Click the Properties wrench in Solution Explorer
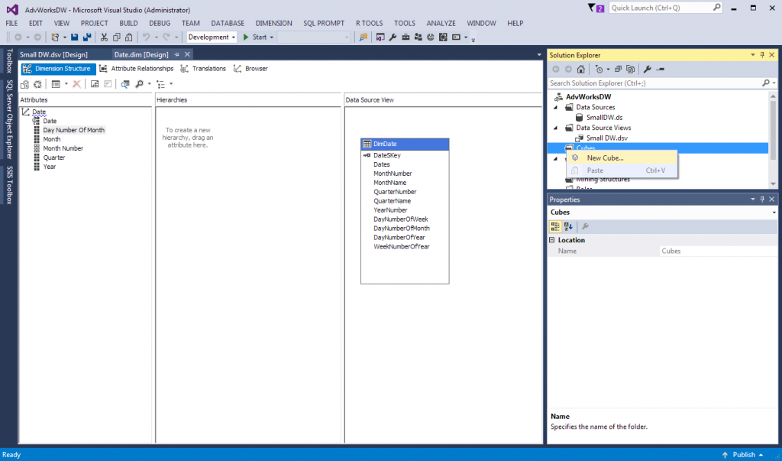 [647, 70]
